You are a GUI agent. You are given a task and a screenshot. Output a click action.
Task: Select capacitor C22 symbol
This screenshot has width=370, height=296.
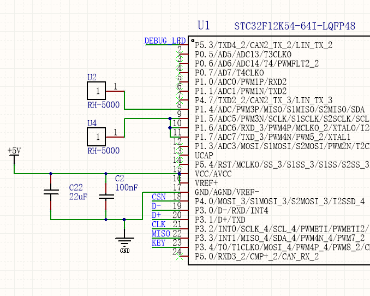pos(51,192)
